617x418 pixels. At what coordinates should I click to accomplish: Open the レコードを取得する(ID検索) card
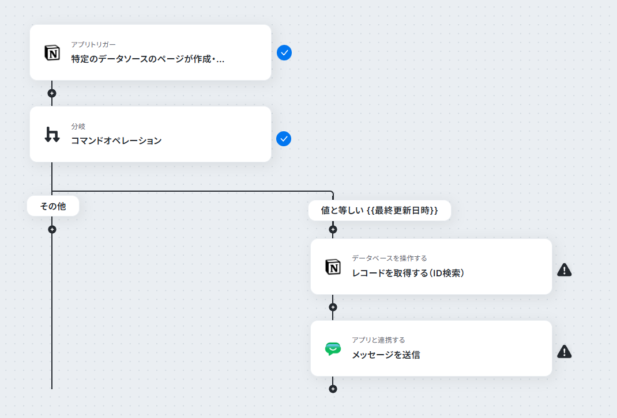(x=431, y=267)
